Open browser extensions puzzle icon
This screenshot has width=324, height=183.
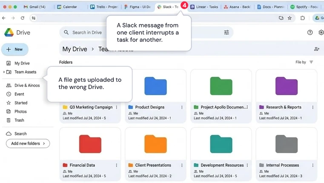303,18
